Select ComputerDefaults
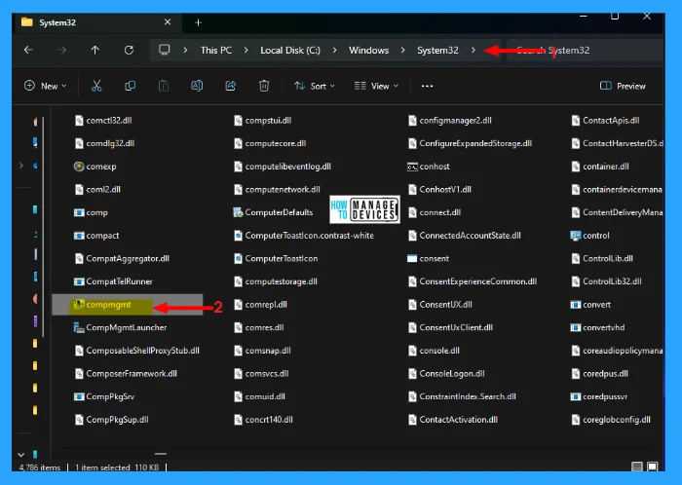 [x=273, y=212]
